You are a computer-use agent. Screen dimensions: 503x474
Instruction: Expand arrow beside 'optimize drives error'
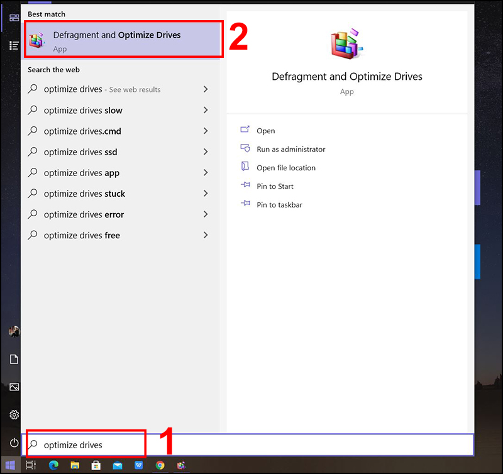[x=206, y=214]
